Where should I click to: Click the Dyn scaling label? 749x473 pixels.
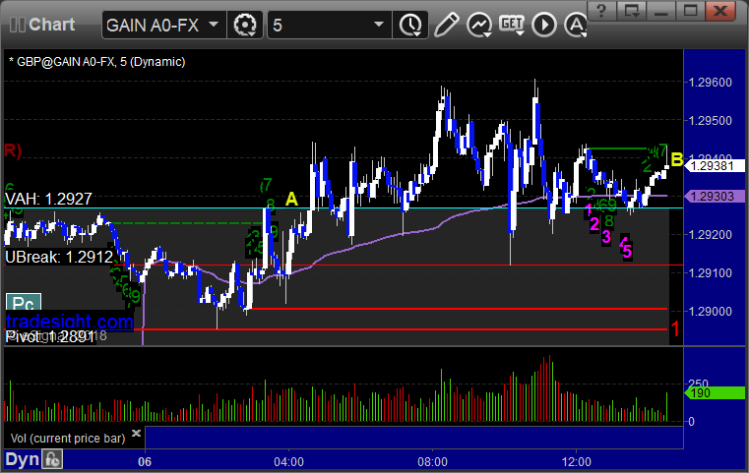point(23,459)
